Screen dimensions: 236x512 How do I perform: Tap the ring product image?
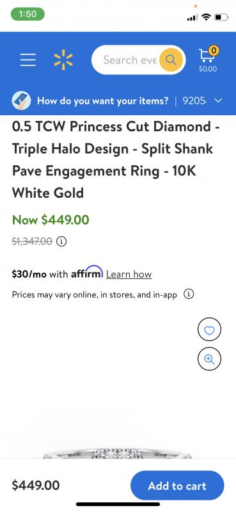(118, 454)
